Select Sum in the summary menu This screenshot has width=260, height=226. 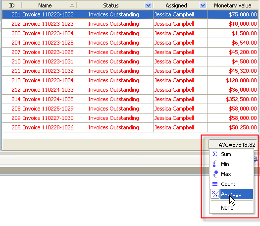click(226, 154)
